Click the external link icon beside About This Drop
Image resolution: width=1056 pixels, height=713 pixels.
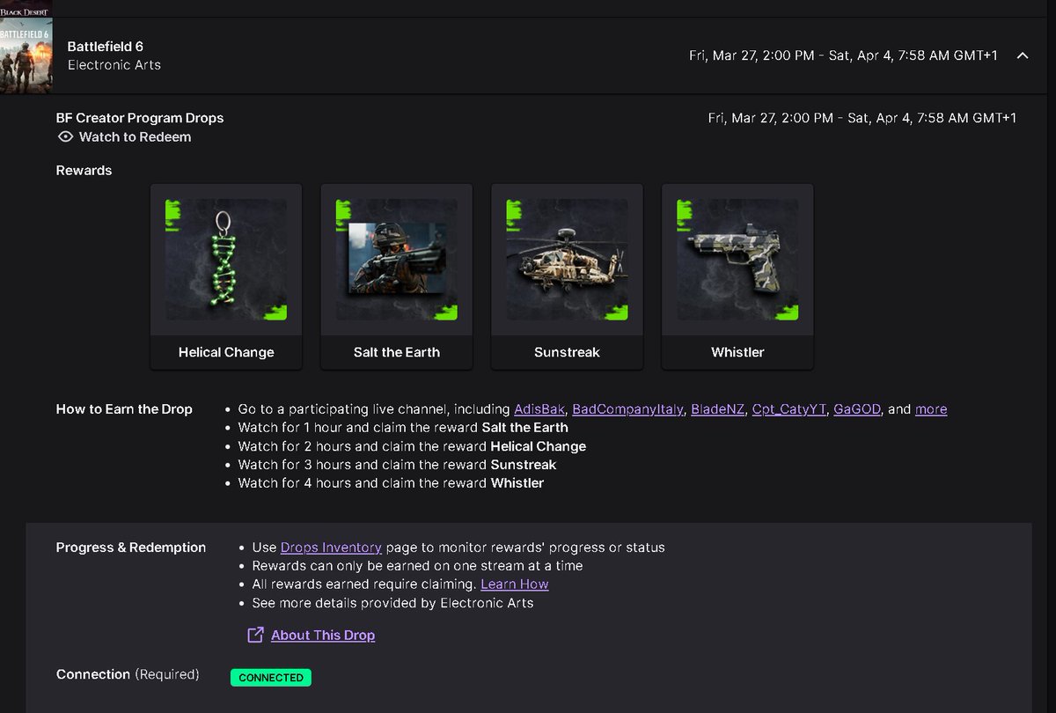coord(255,635)
